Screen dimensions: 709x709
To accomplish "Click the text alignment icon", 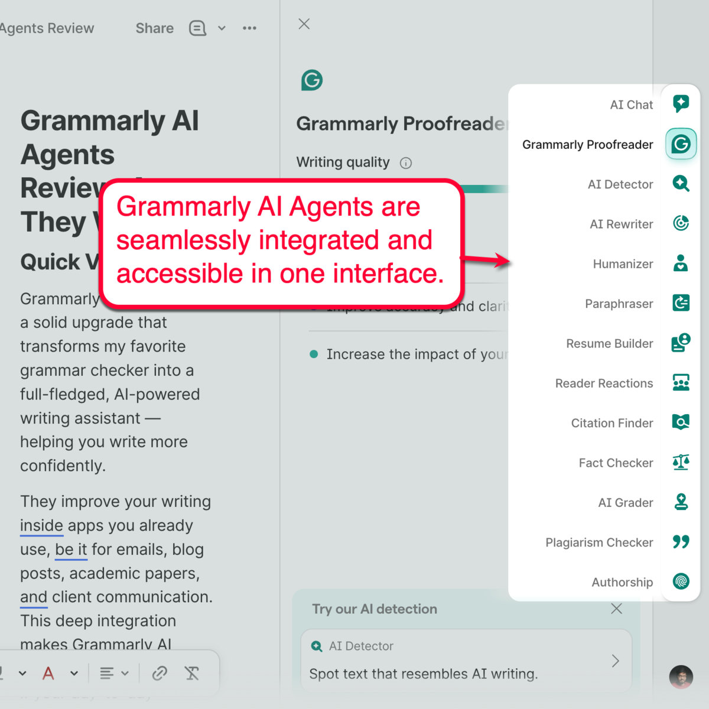I will coord(106,673).
